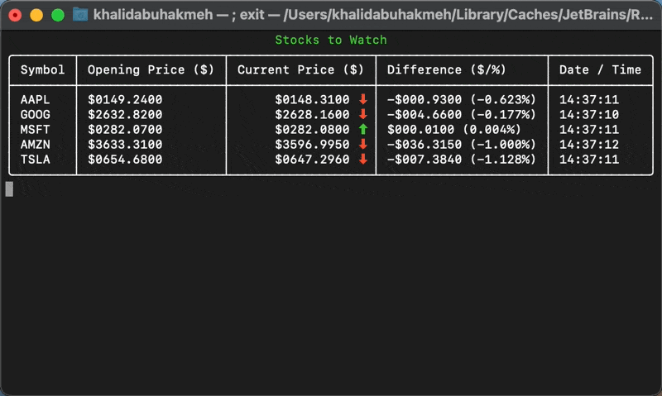
Task: Click current price $0282.0800
Action: pos(313,130)
